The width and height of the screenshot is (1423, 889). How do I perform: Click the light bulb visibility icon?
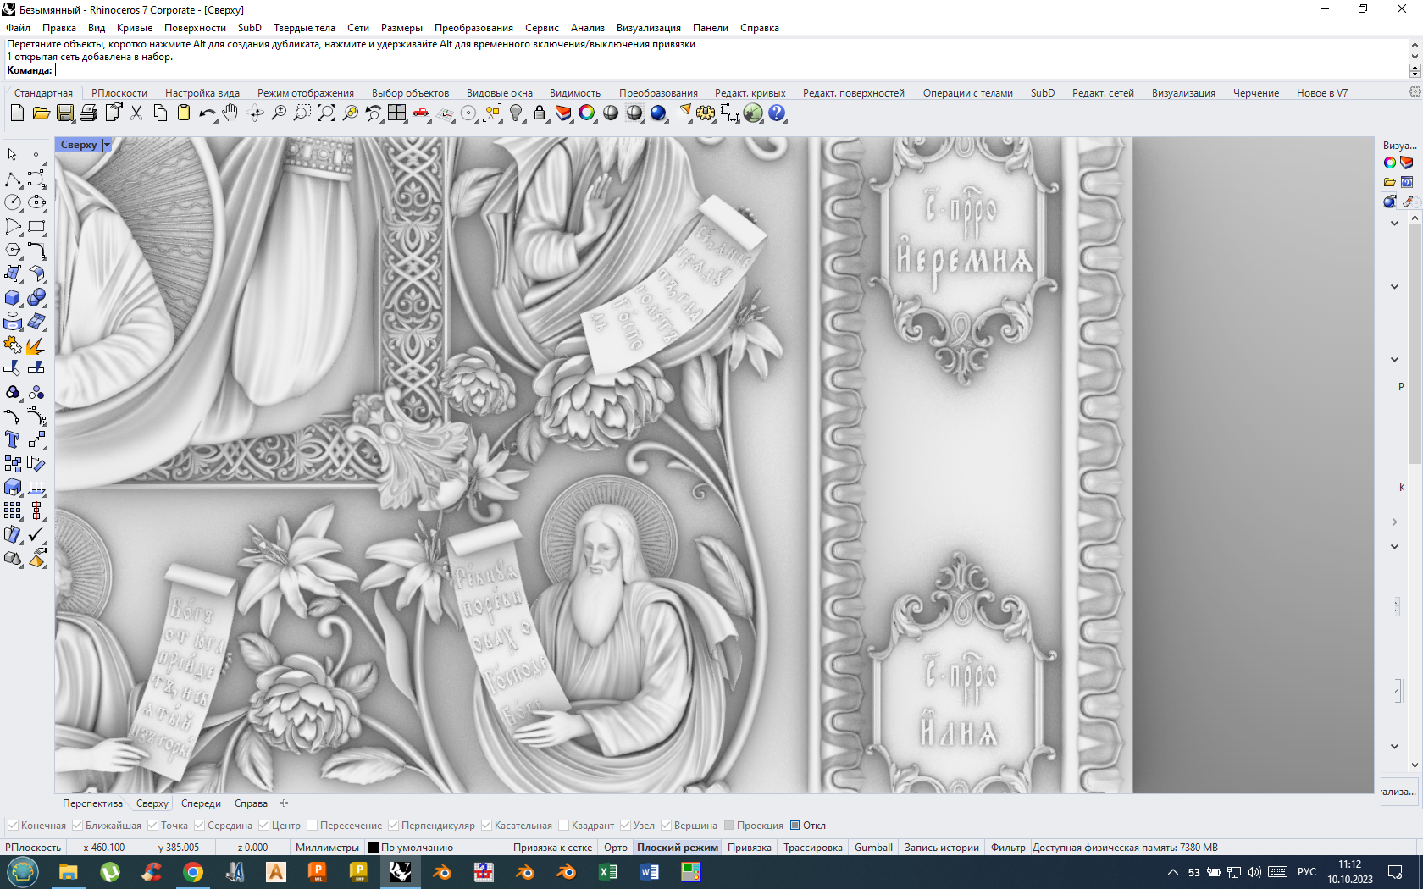pyautogui.click(x=516, y=113)
